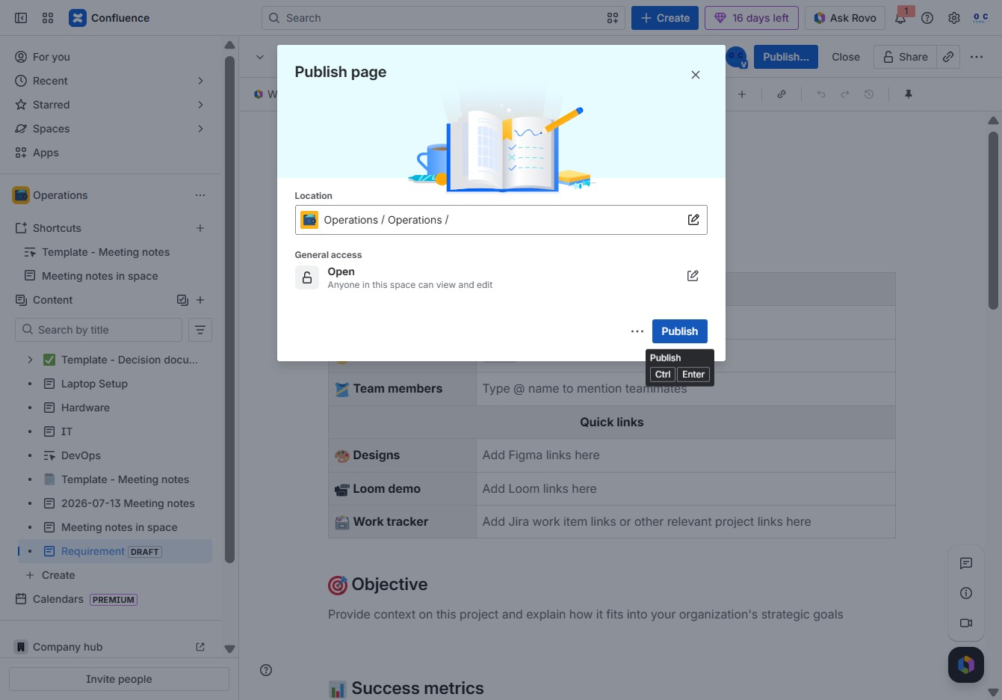Click the top Search field
Screen dimensions: 1002x700
443,18
